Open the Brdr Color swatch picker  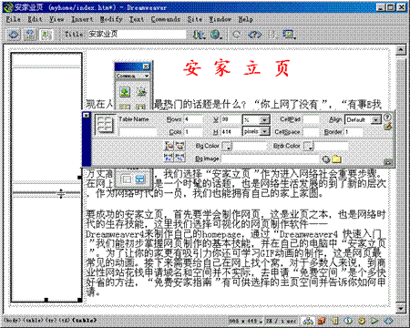click(308, 147)
